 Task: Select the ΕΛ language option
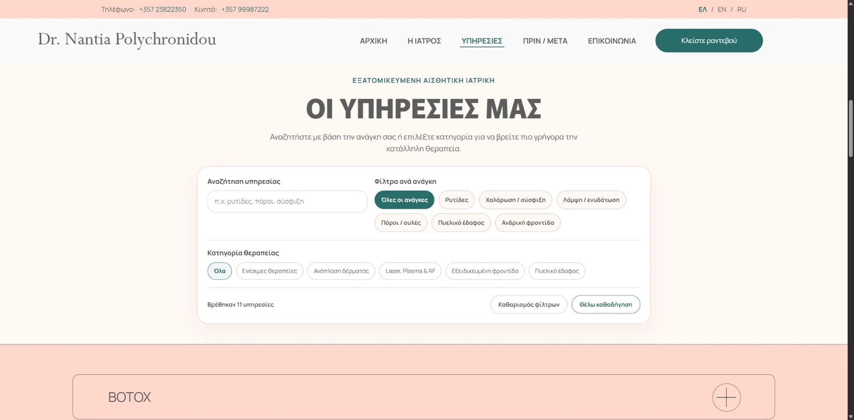tap(702, 9)
